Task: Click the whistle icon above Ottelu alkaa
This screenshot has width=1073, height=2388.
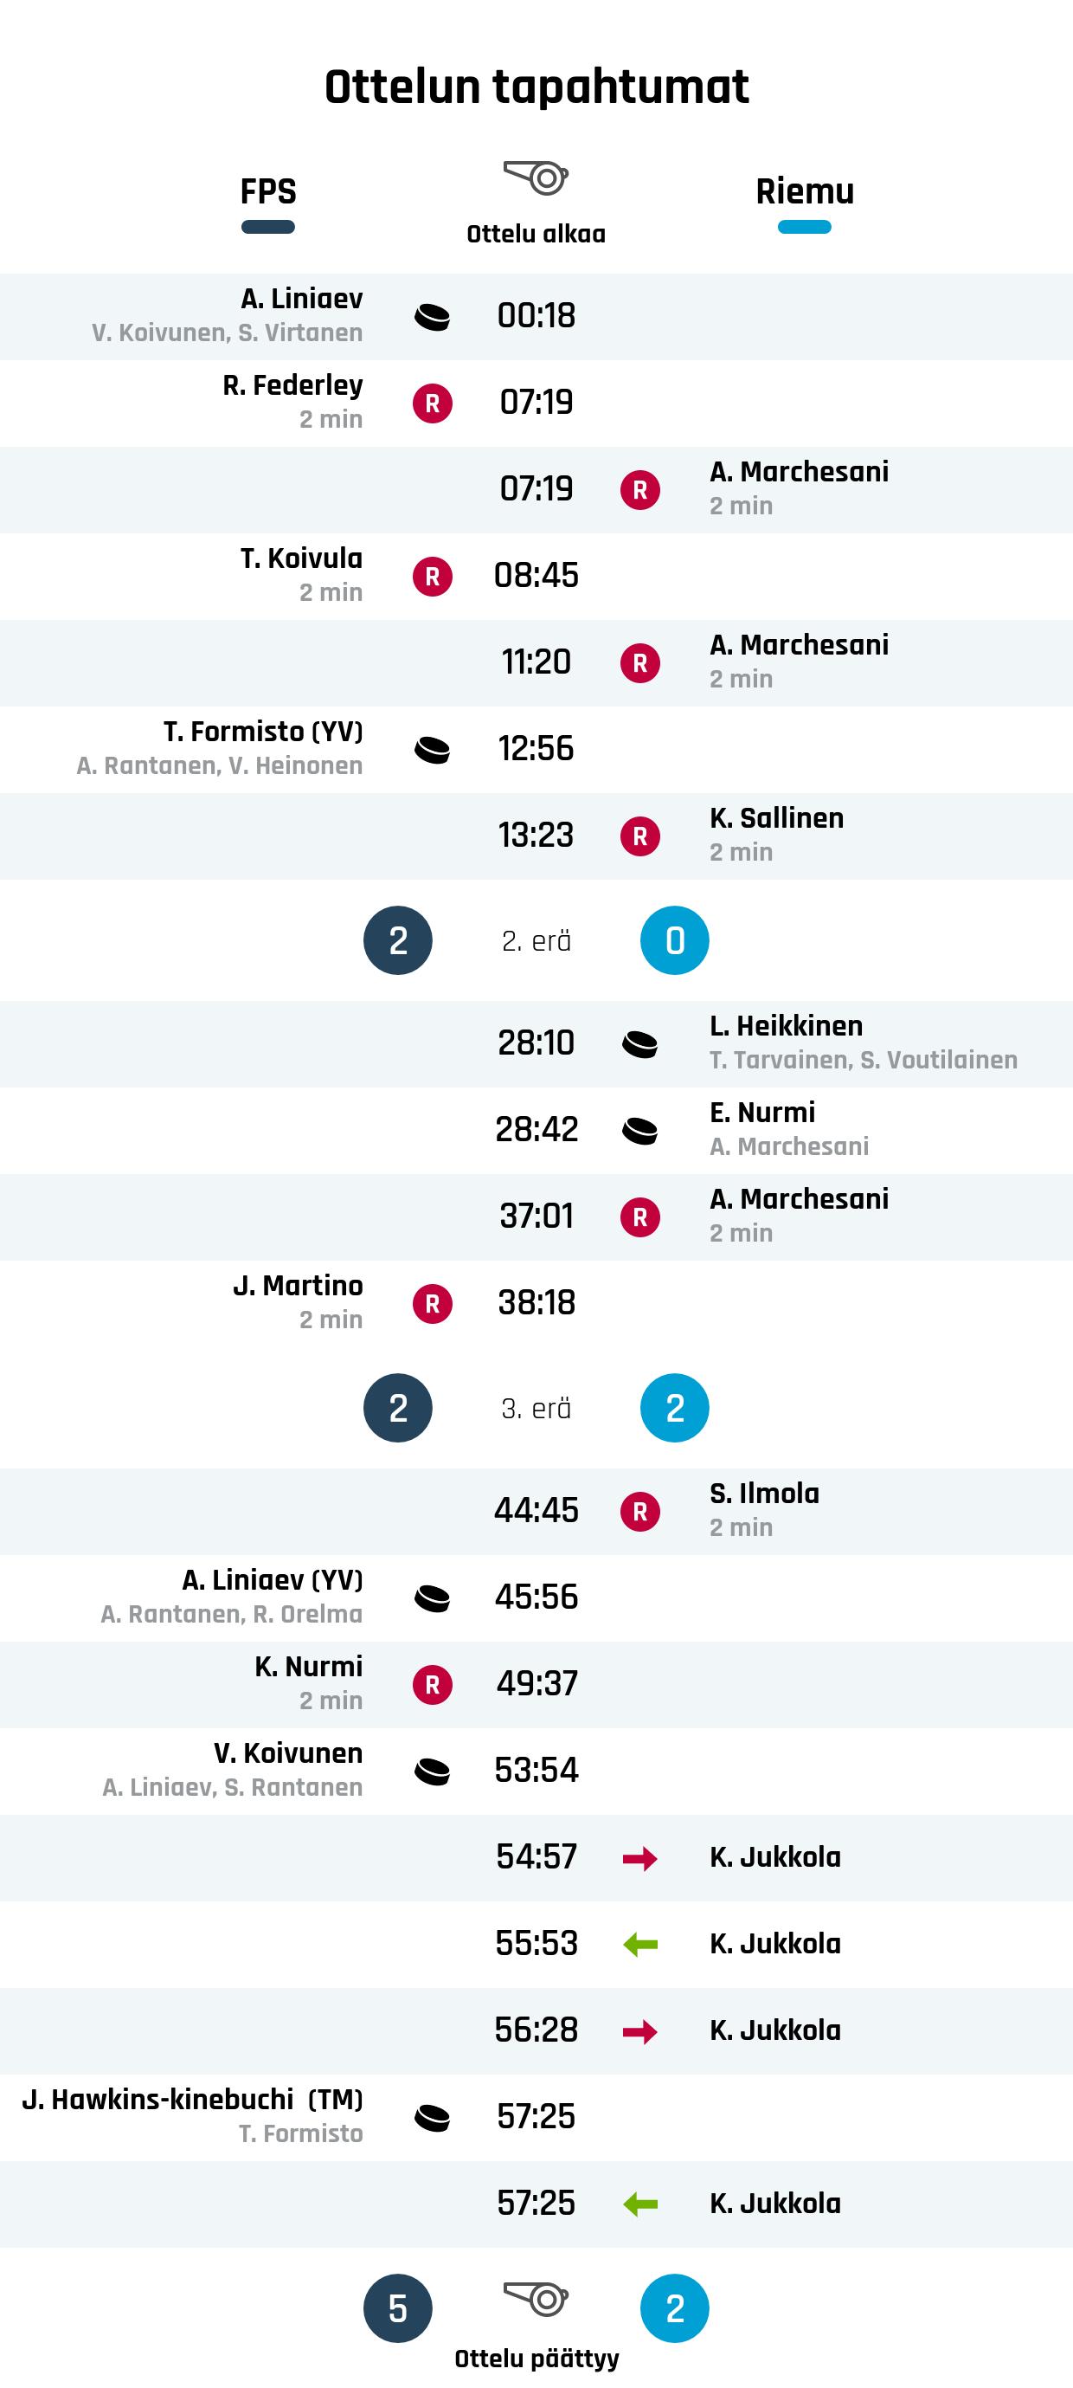Action: pos(536,177)
